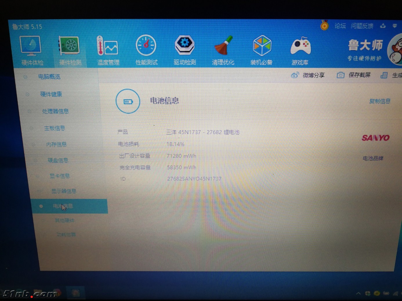Click the 保存截屏 save screenshot label
This screenshot has width=402, height=301.
point(360,75)
